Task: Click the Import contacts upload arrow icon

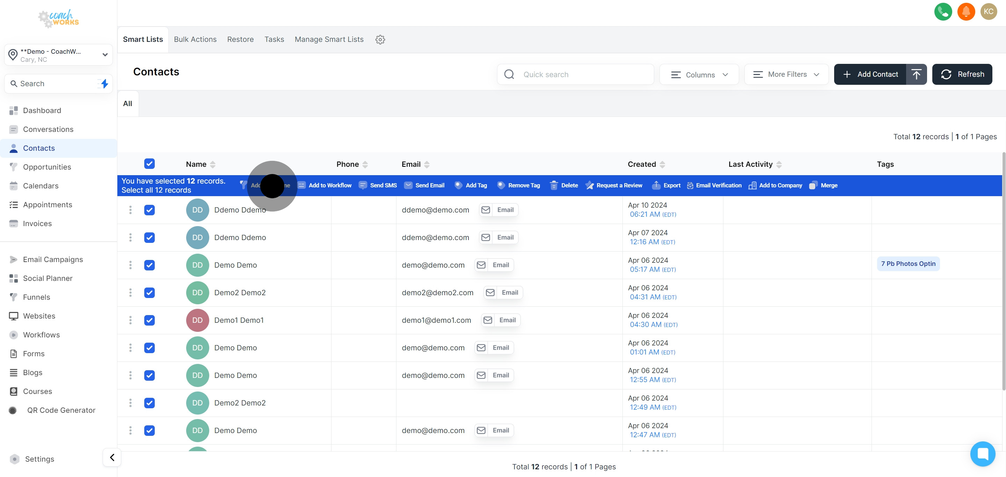Action: click(916, 74)
